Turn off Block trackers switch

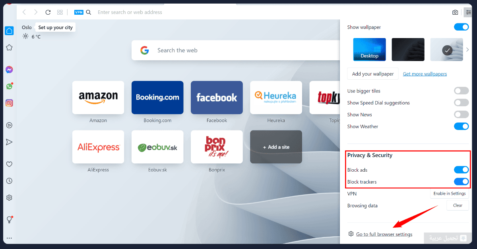[461, 182]
